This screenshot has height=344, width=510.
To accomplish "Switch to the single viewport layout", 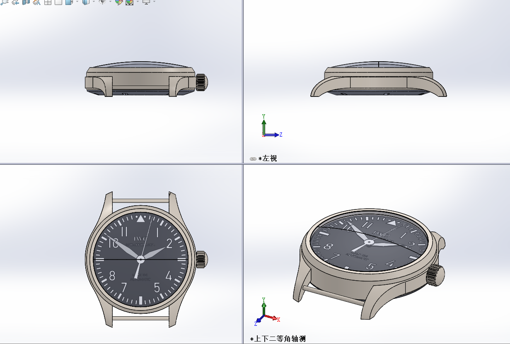I will click(58, 2).
